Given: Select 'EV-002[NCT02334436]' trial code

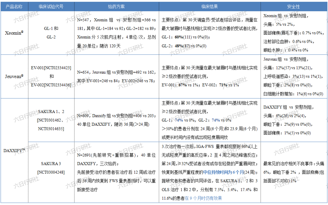Looking at the screenshot, I should tap(51, 85).
